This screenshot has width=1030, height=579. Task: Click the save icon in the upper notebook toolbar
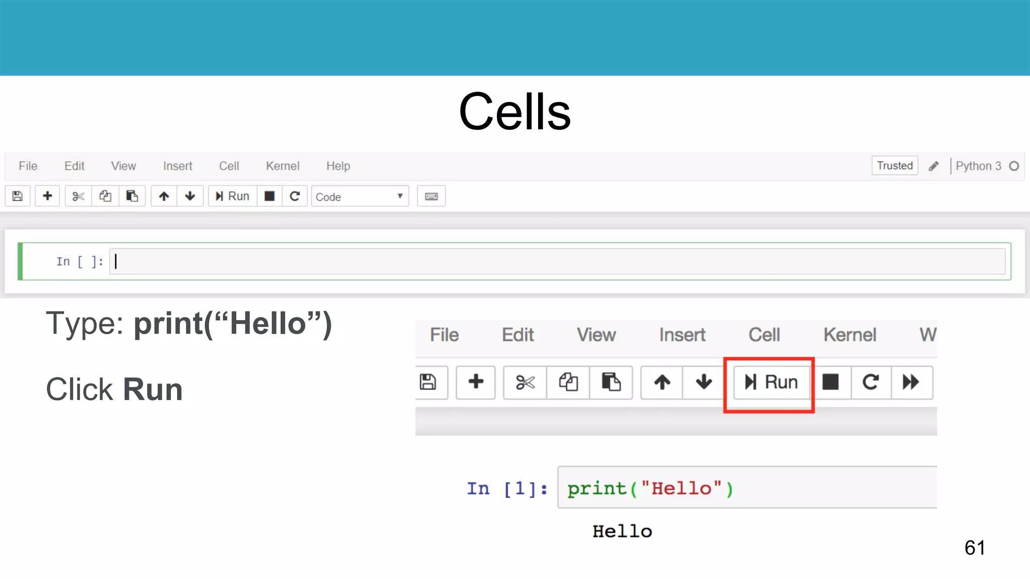(x=18, y=196)
